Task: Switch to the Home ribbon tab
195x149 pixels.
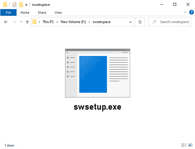Action: (25, 13)
